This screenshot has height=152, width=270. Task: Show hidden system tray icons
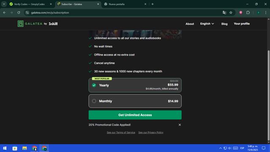(221, 148)
